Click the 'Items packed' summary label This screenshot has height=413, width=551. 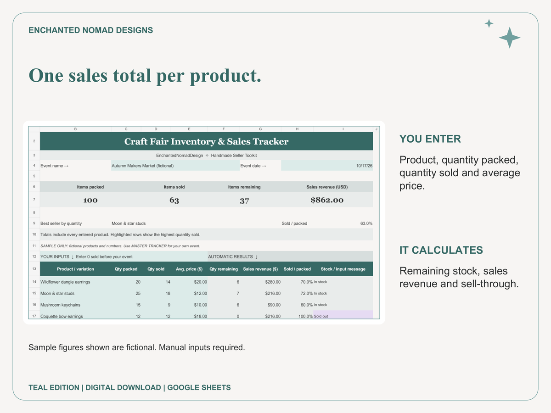point(90,187)
